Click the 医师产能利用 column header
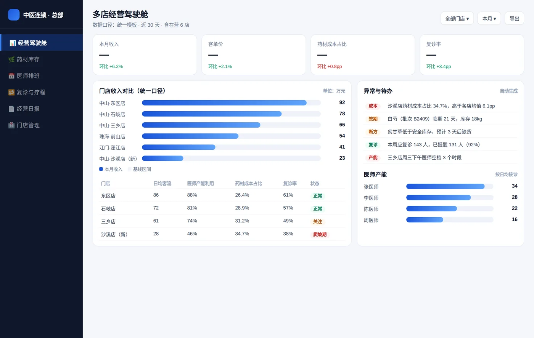Screen dimensions: 534x338 200,184
